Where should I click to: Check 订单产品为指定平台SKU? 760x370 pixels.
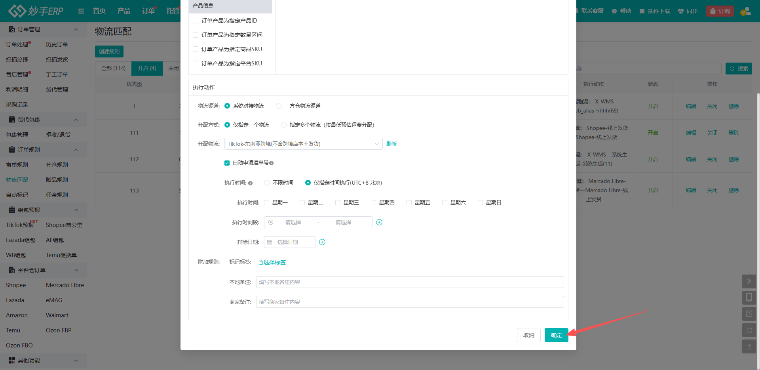pos(196,63)
